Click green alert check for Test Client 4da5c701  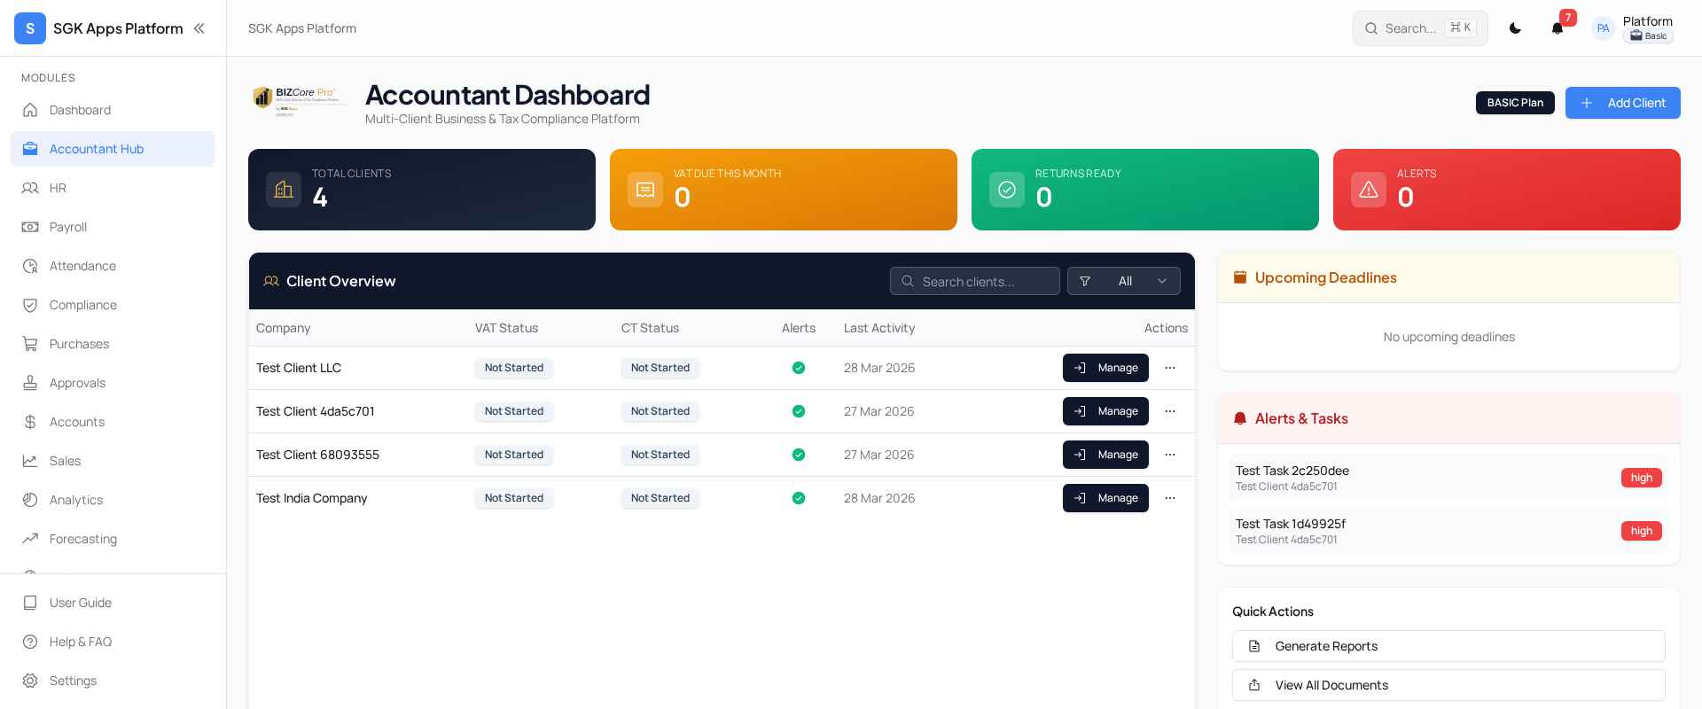point(799,411)
